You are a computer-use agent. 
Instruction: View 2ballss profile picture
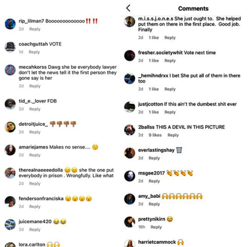click(130, 130)
